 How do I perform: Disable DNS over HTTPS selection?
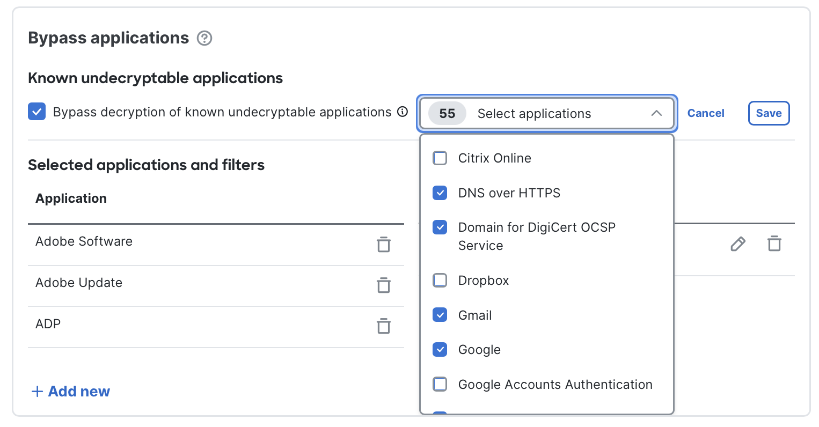pos(440,193)
